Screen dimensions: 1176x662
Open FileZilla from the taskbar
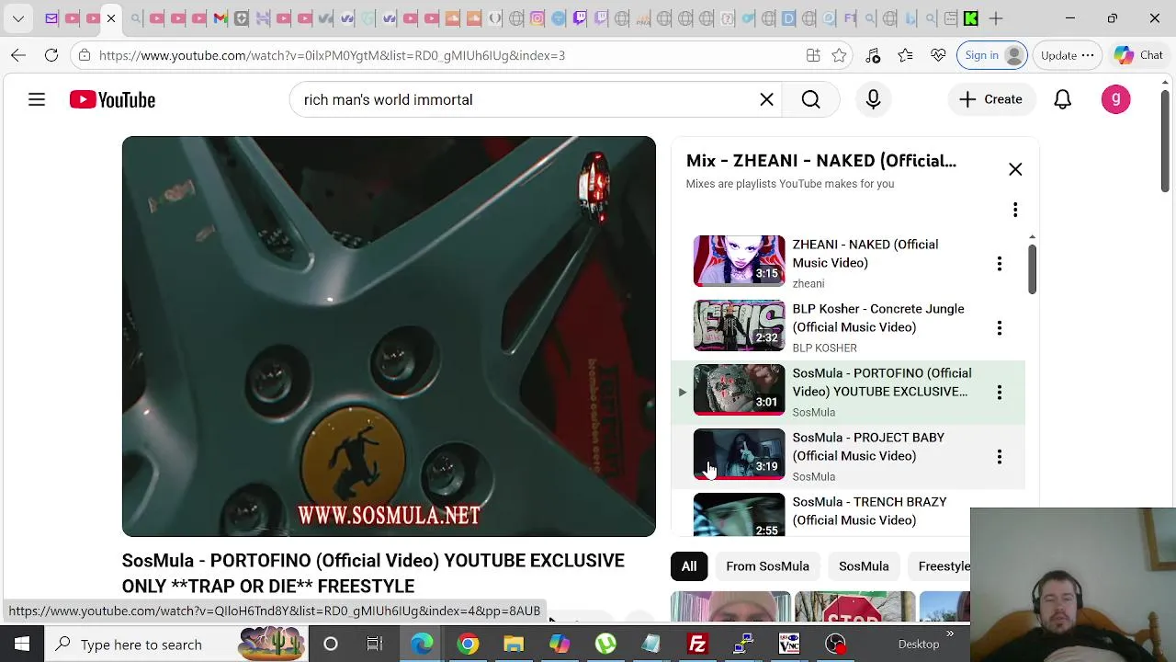point(697,645)
